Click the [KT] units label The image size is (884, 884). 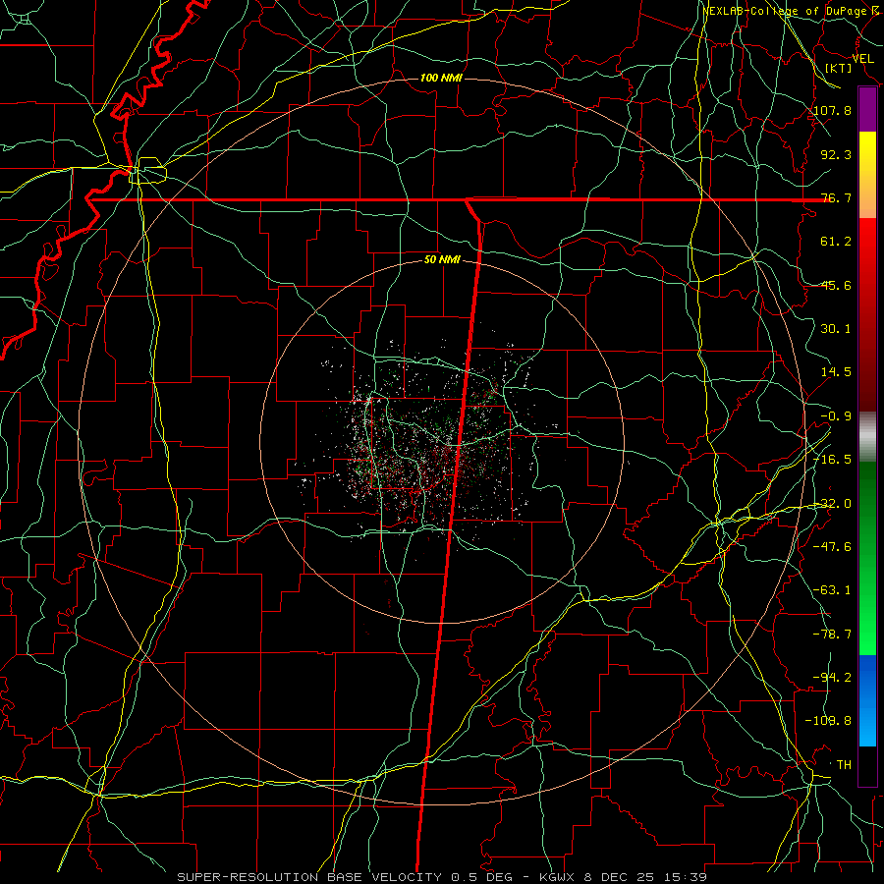pos(839,68)
